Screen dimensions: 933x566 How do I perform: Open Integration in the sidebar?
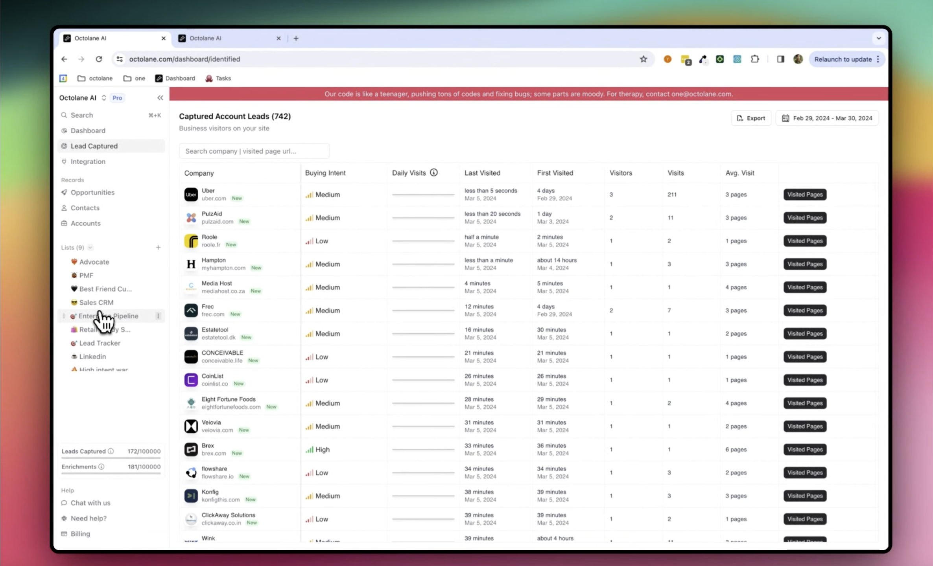88,161
